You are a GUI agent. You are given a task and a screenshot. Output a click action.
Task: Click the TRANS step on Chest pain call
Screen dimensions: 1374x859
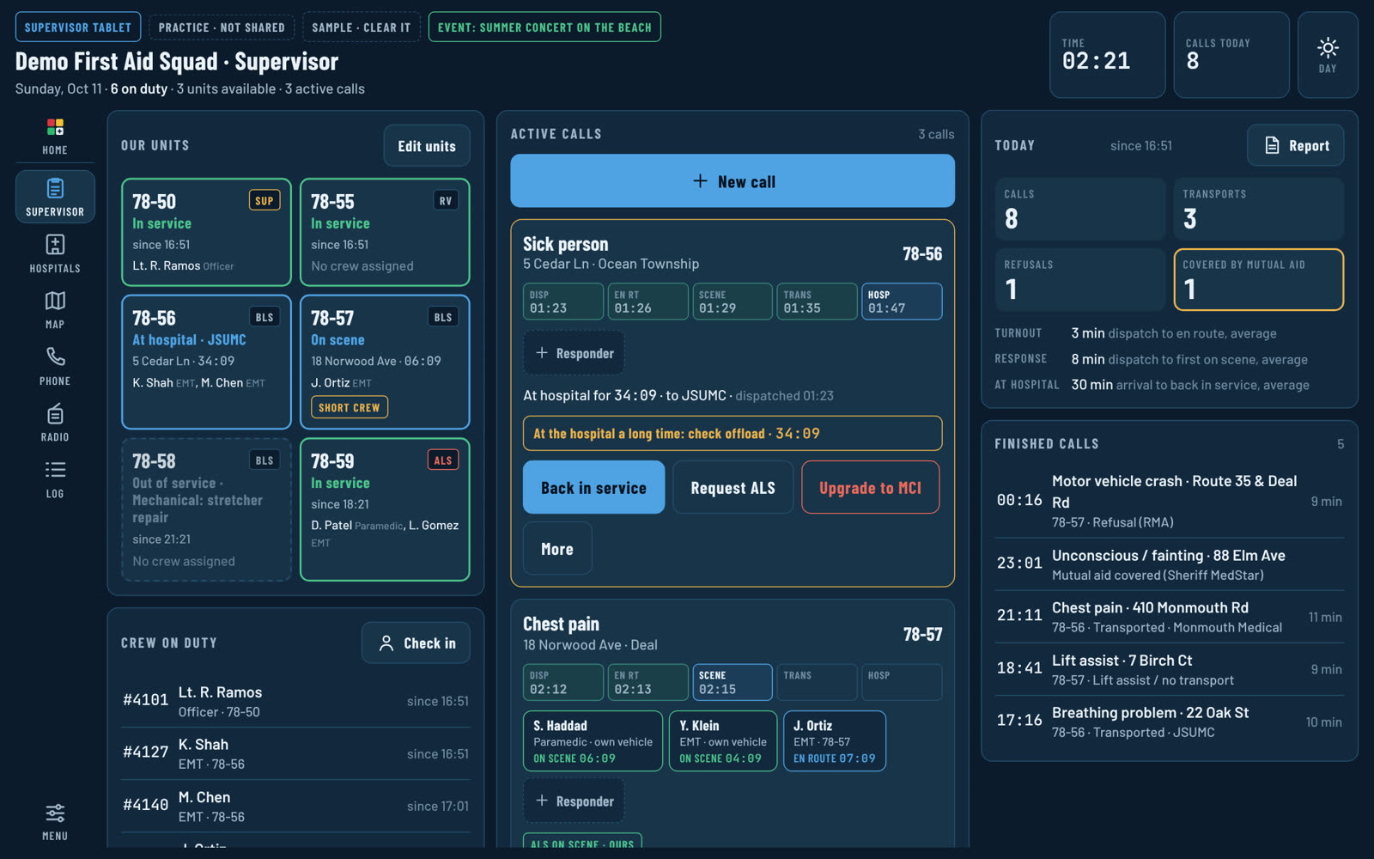(x=817, y=682)
